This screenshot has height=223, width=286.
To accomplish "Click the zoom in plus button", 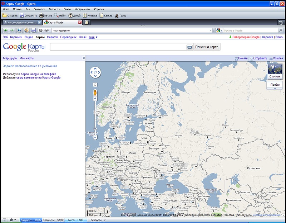I will (x=95, y=98).
